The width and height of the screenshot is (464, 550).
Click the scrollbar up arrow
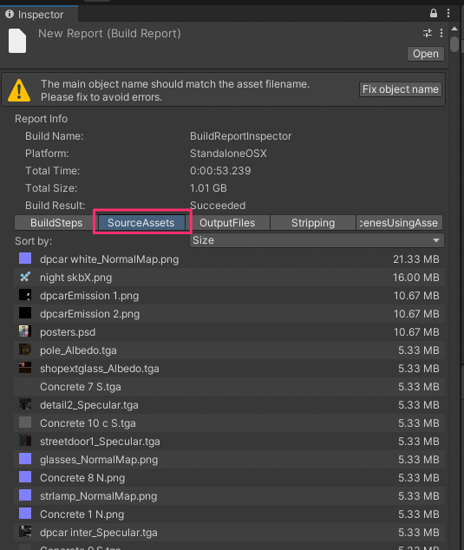point(454,29)
